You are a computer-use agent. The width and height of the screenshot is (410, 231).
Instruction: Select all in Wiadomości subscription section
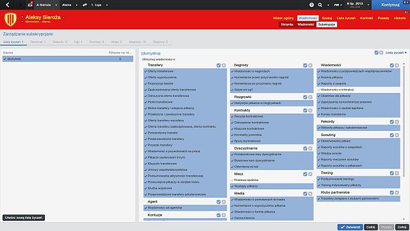point(391,65)
